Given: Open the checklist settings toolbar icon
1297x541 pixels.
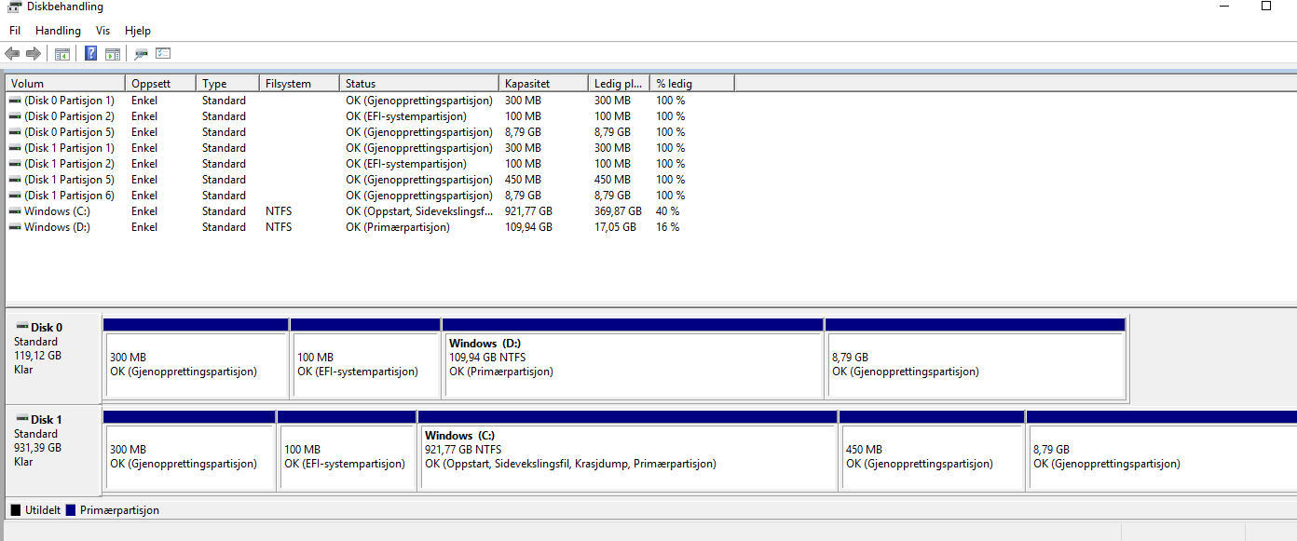Looking at the screenshot, I should [164, 54].
